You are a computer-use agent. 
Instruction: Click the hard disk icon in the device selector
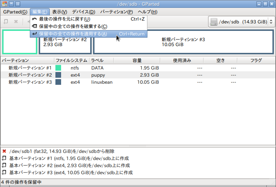pos(214,22)
